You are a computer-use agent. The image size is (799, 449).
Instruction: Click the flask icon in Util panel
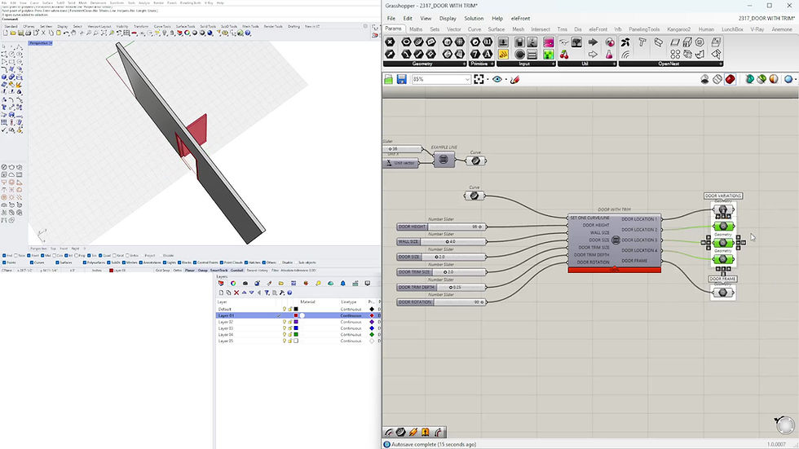[609, 54]
